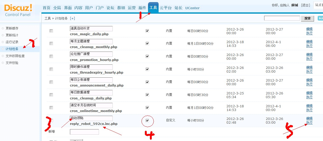Screen dimensions: 323x141
Task: Open the 插件 tab
Action: [x=142, y=8]
